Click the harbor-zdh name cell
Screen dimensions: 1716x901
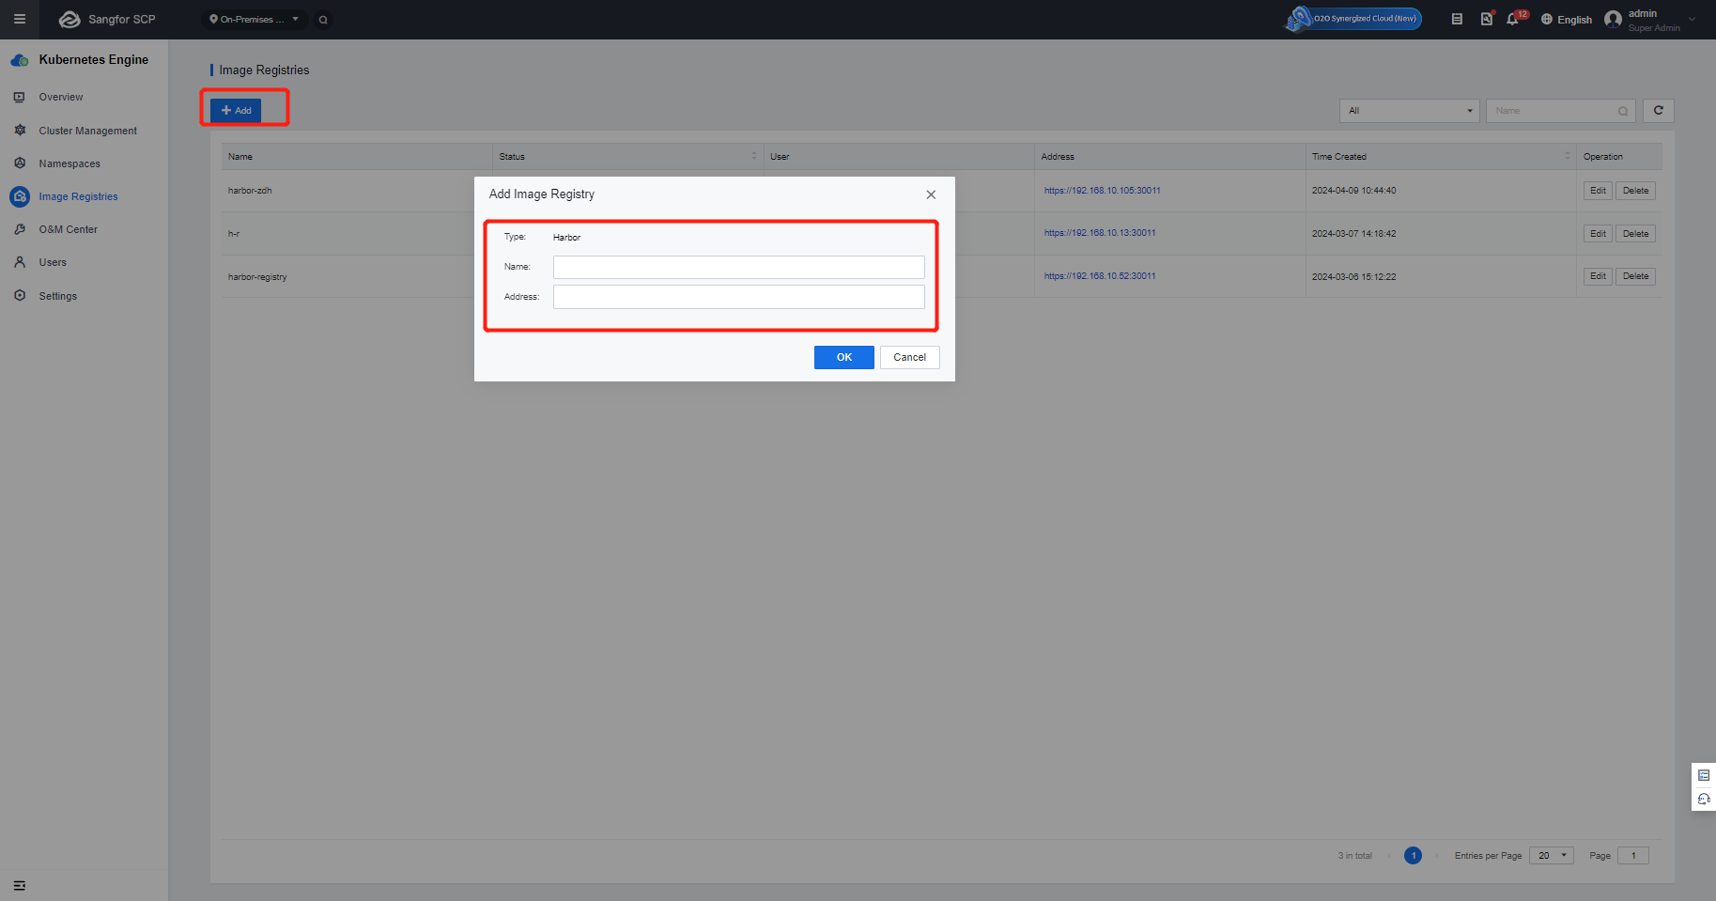(250, 191)
